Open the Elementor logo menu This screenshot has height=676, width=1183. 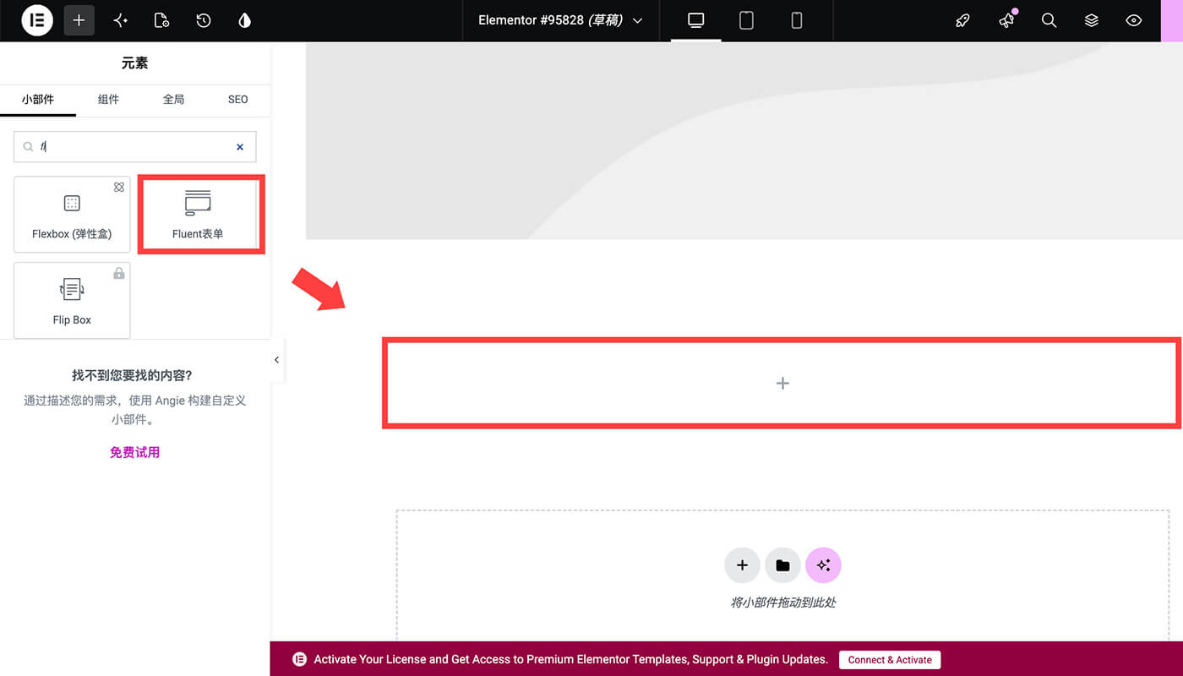(x=37, y=20)
